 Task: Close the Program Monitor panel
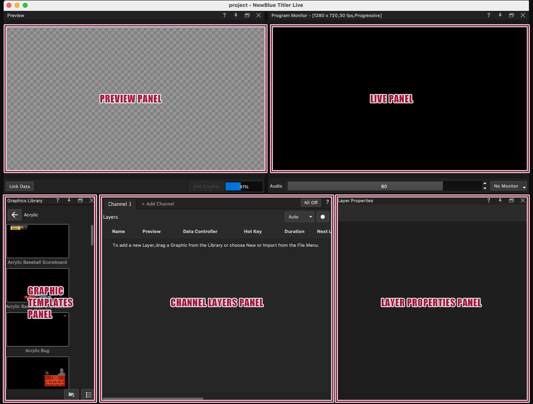click(523, 15)
